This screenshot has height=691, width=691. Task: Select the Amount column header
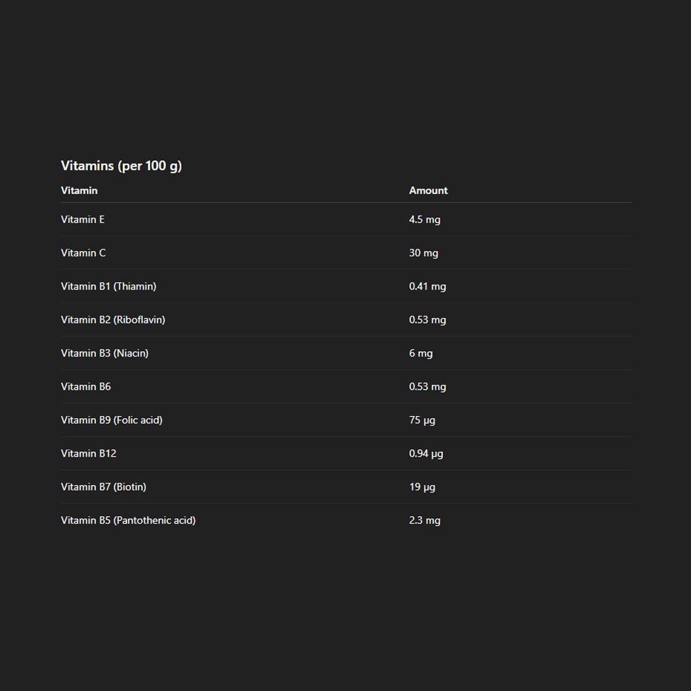(x=428, y=191)
